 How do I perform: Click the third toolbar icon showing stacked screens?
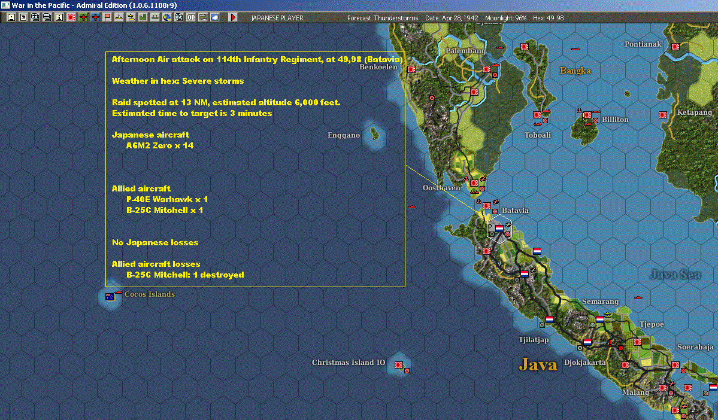click(35, 17)
